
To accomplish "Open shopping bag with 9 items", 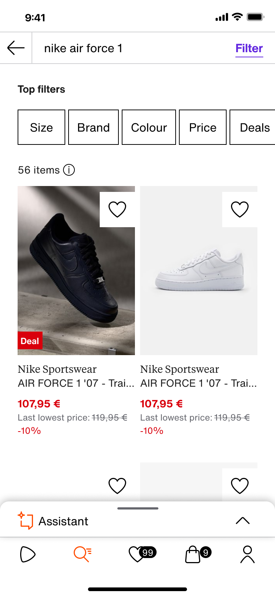I will (x=193, y=554).
